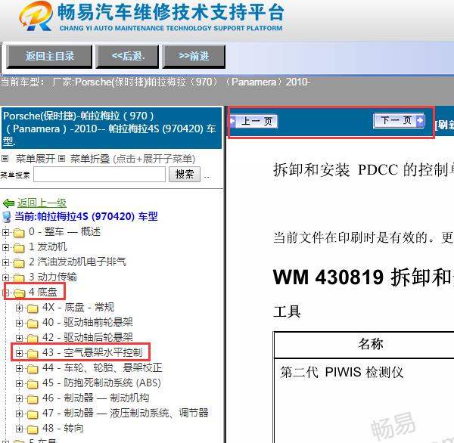Expand the 45 - 防抱死制动系统 (ABS) node

coord(19,383)
